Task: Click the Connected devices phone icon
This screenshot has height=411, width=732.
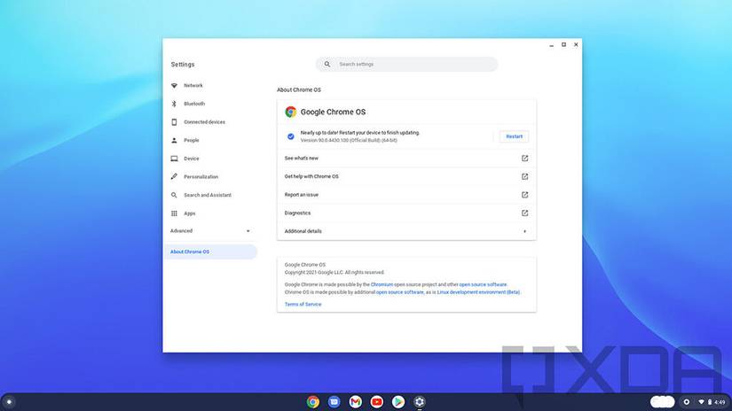Action: pos(174,122)
